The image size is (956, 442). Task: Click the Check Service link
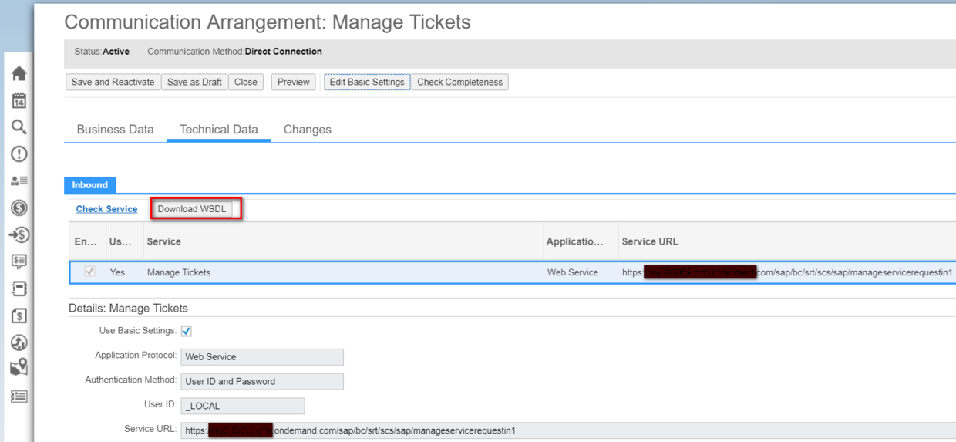point(106,209)
